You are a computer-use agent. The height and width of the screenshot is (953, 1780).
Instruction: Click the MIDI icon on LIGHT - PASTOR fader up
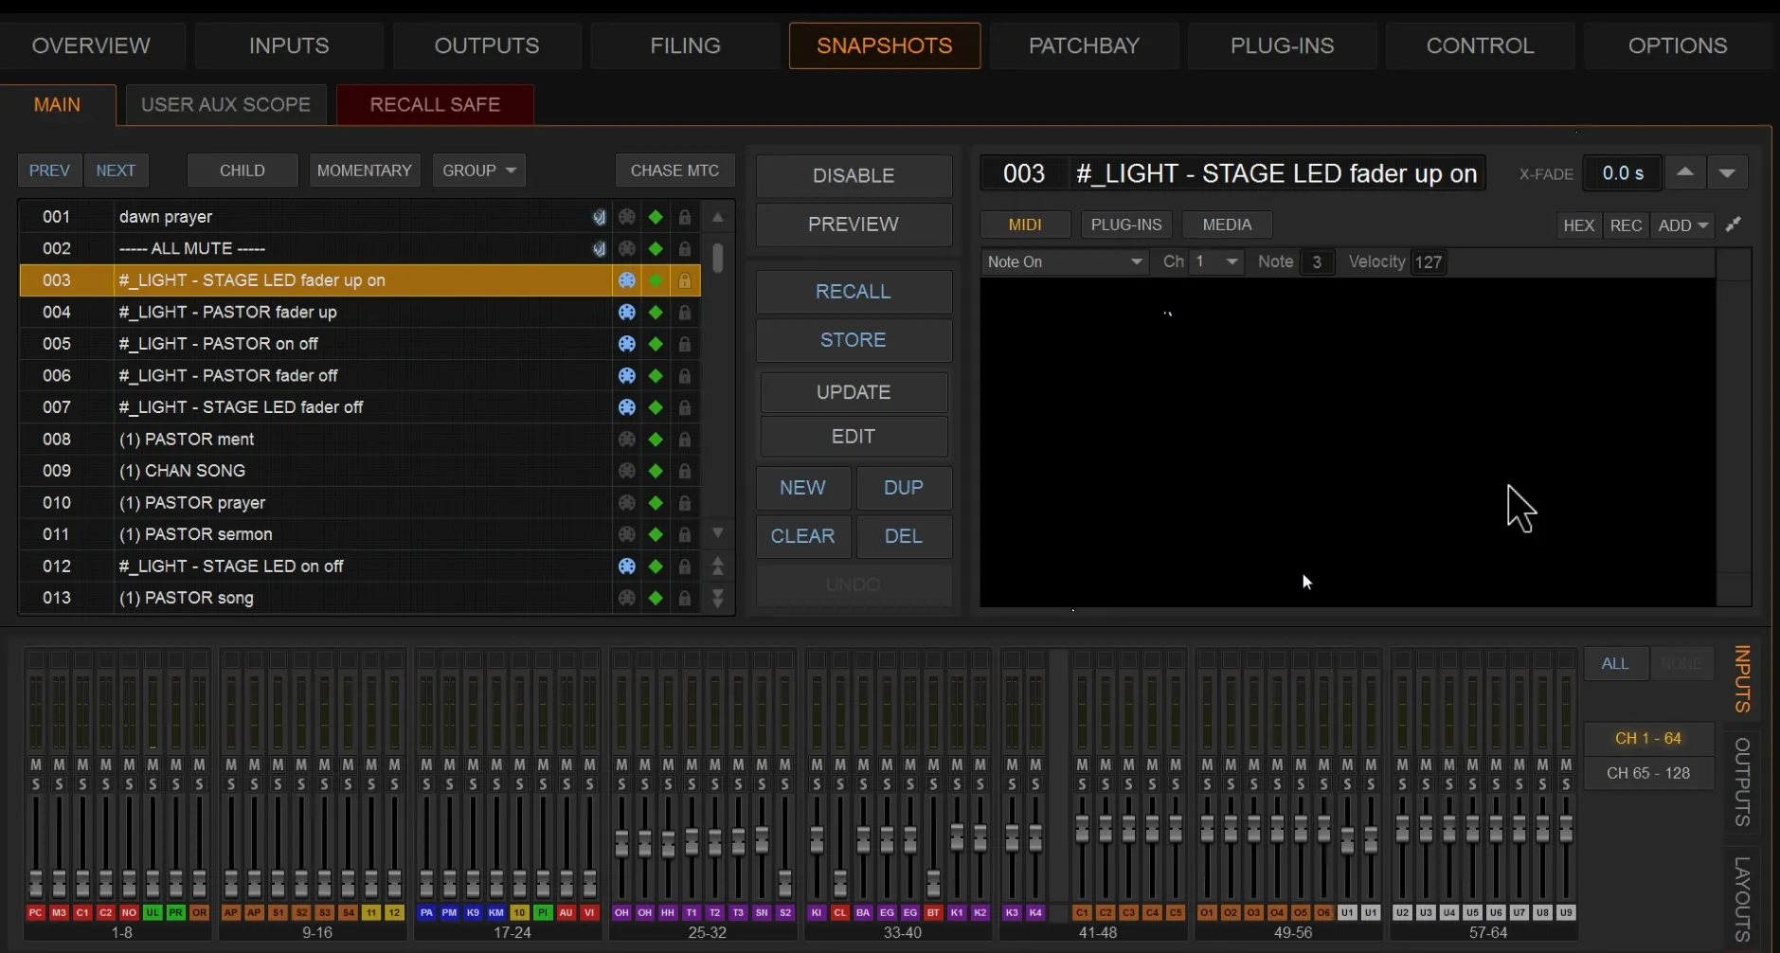pyautogui.click(x=627, y=313)
